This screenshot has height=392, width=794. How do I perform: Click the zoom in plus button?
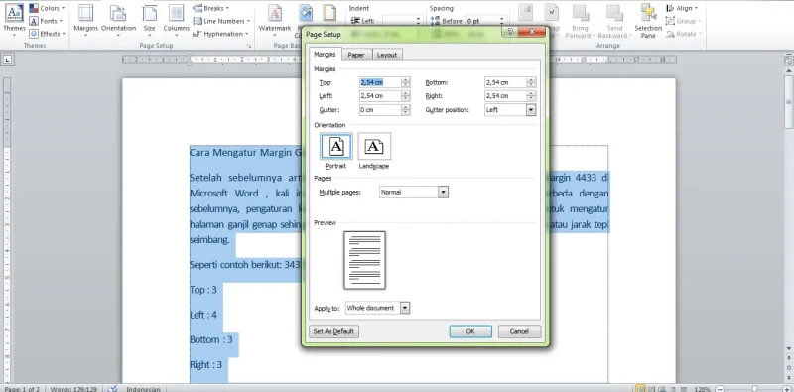(x=788, y=389)
